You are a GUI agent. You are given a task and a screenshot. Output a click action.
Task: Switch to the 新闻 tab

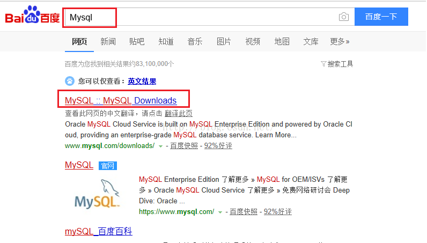(x=108, y=42)
